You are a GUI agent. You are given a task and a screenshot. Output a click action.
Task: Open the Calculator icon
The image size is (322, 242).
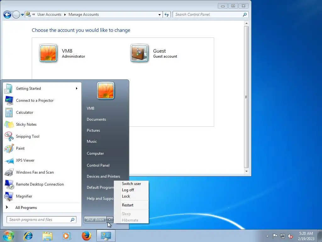coord(9,112)
